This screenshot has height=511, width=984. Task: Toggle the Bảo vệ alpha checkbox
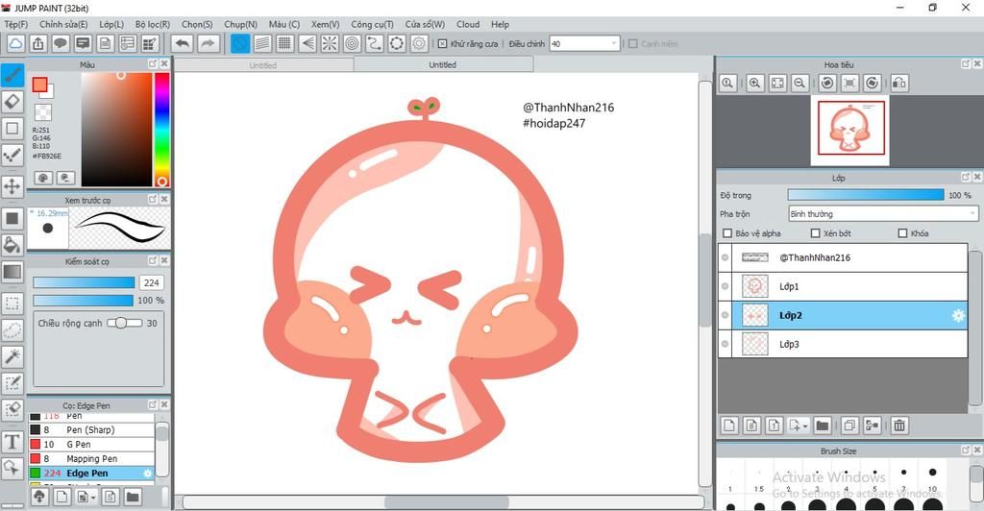point(727,233)
